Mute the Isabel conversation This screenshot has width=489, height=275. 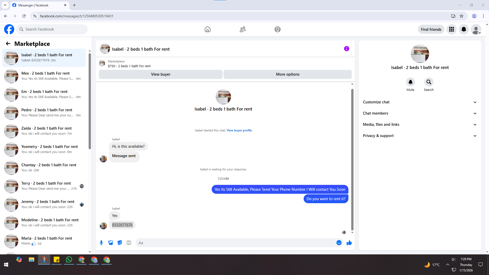(410, 82)
